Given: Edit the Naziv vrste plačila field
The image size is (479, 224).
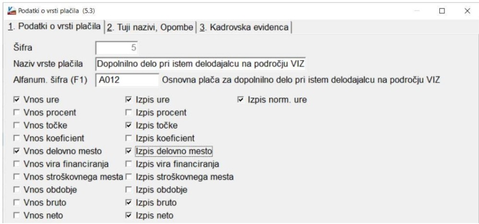Looking at the screenshot, I should click(201, 63).
